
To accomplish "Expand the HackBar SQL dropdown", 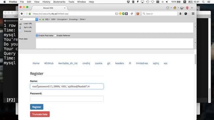I will point(47,19).
